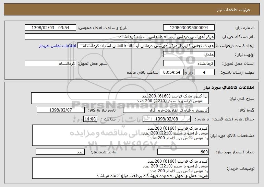Click the ساعت باقی مانده text

coord(143,72)
